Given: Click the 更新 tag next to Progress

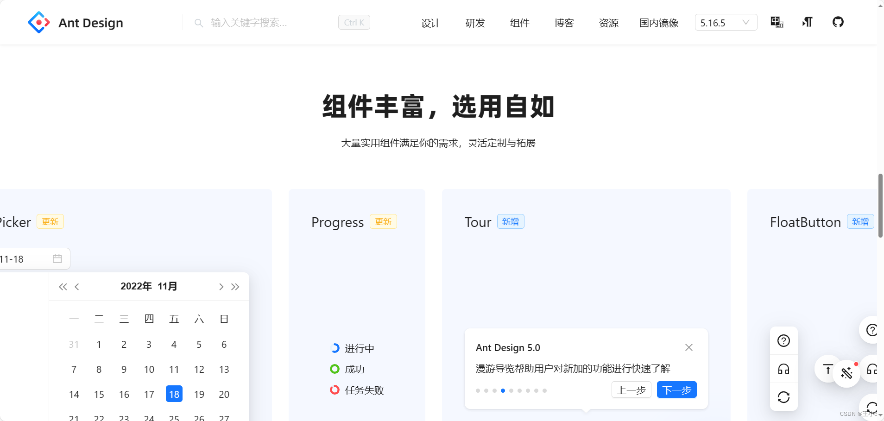Looking at the screenshot, I should 383,221.
